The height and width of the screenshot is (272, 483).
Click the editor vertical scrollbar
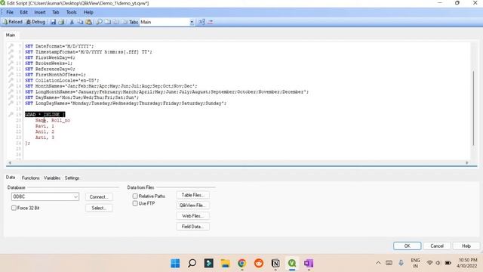(x=473, y=108)
